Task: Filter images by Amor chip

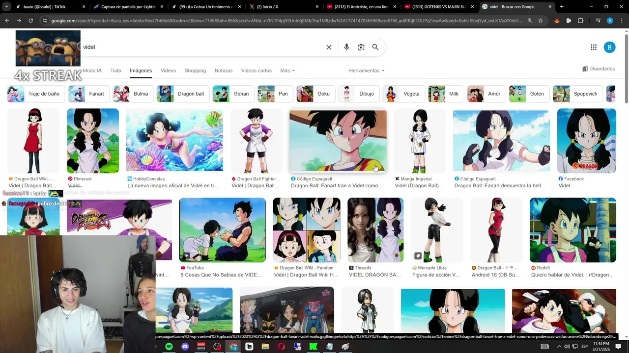Action: [x=486, y=94]
